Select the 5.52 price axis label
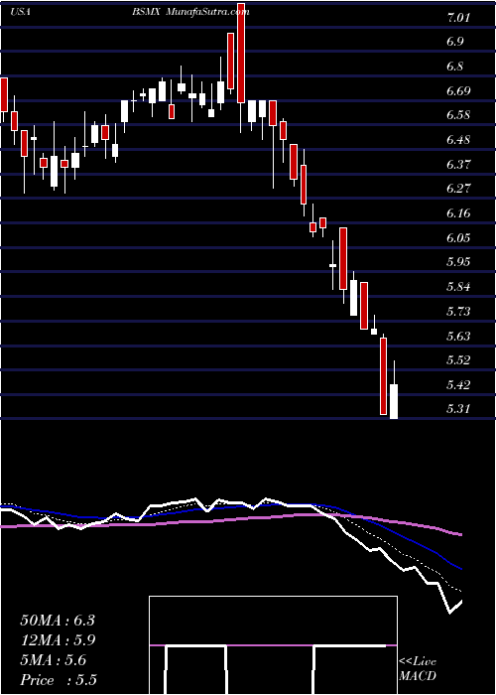Image resolution: width=496 pixels, height=695 pixels. [x=458, y=359]
